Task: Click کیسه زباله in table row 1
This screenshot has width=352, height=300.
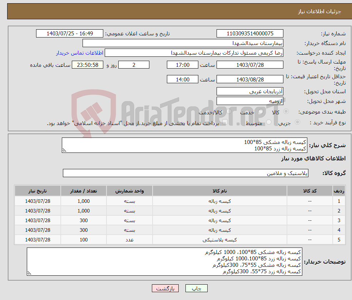Action: point(219,201)
